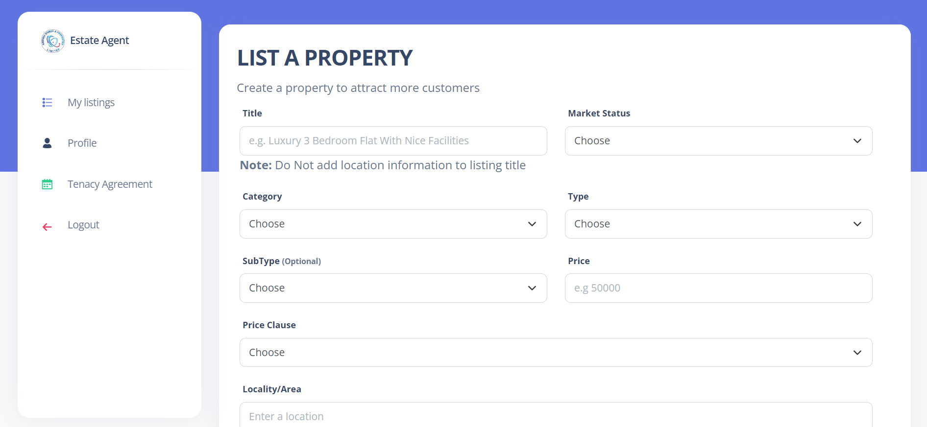Expand the SubType dropdown menu

(393, 288)
